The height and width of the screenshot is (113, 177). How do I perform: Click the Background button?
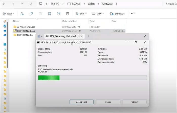click(81, 102)
